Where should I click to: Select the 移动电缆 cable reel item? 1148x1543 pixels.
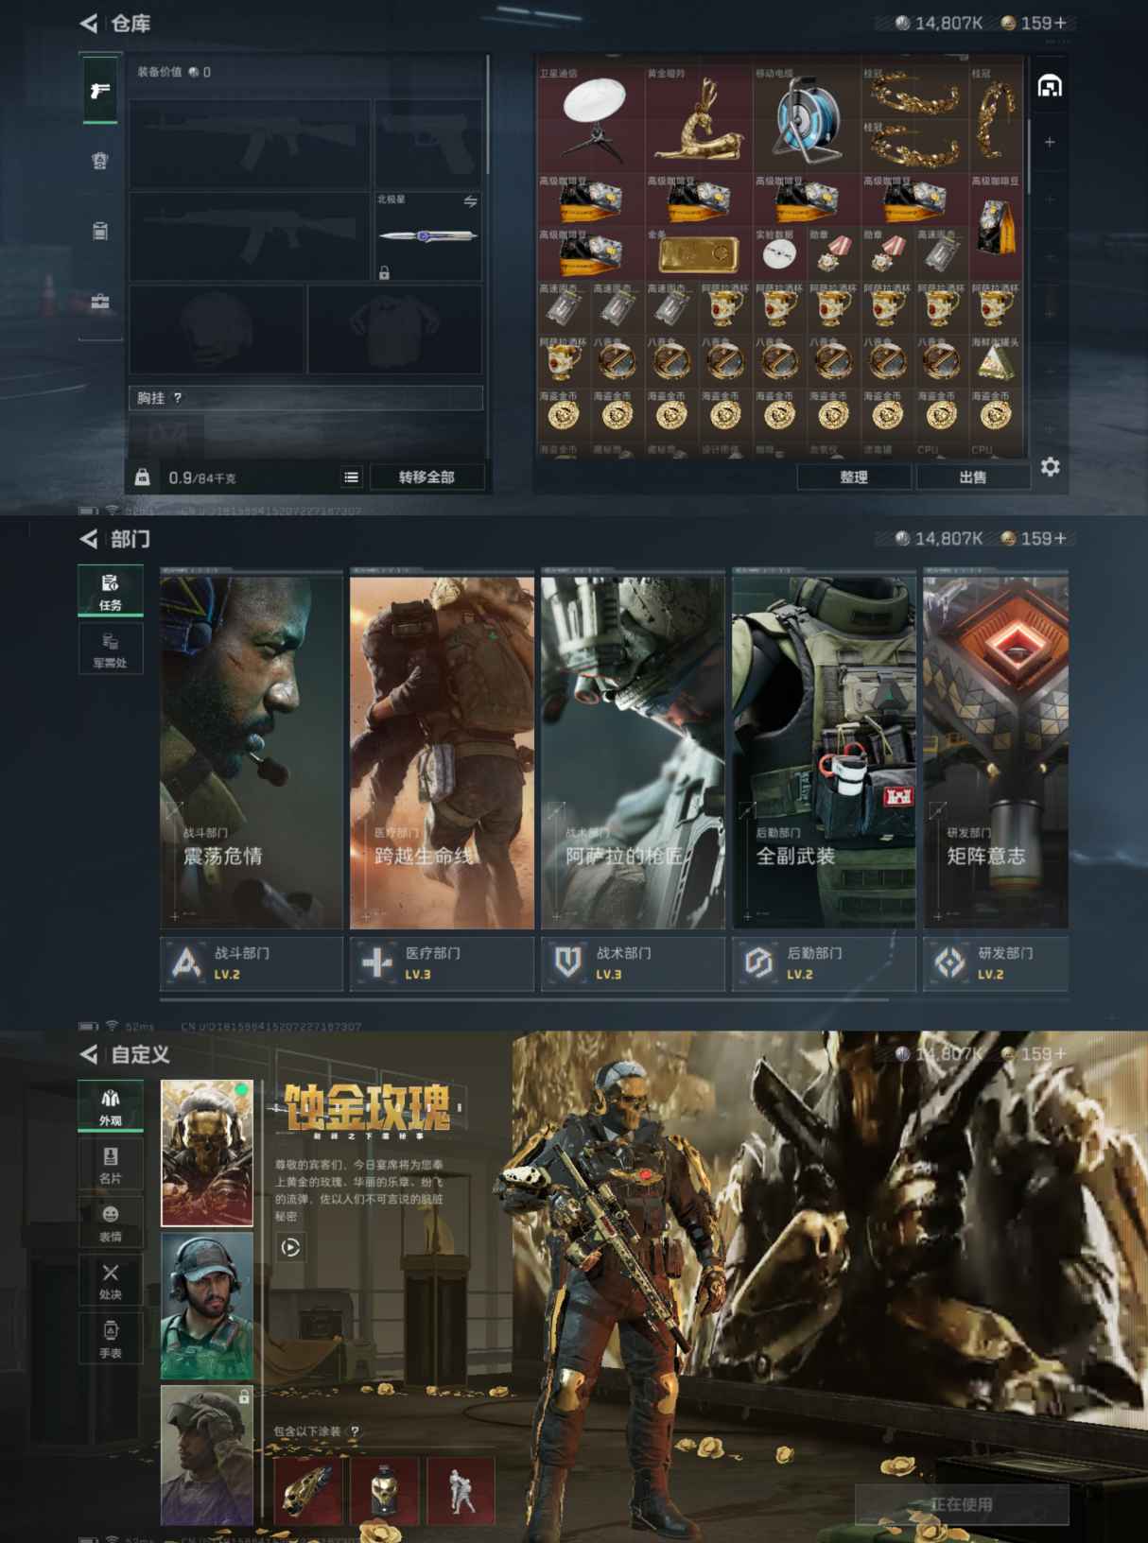point(807,117)
